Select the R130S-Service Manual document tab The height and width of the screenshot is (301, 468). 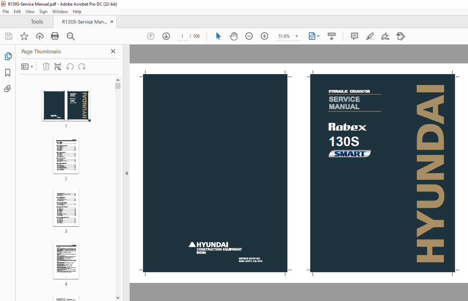[x=85, y=22]
